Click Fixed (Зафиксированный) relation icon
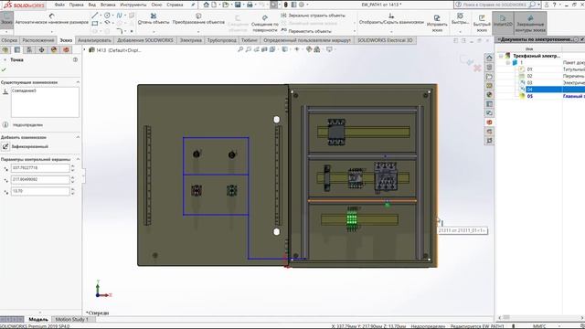Viewport: 585px width, 329px height. click(x=5, y=146)
